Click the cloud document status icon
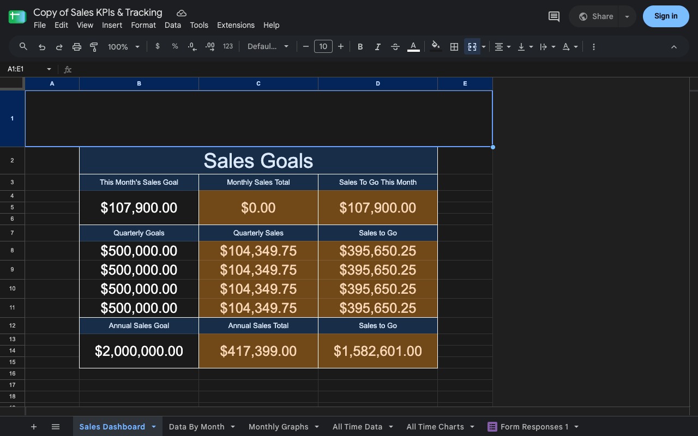This screenshot has width=698, height=436. (x=182, y=13)
